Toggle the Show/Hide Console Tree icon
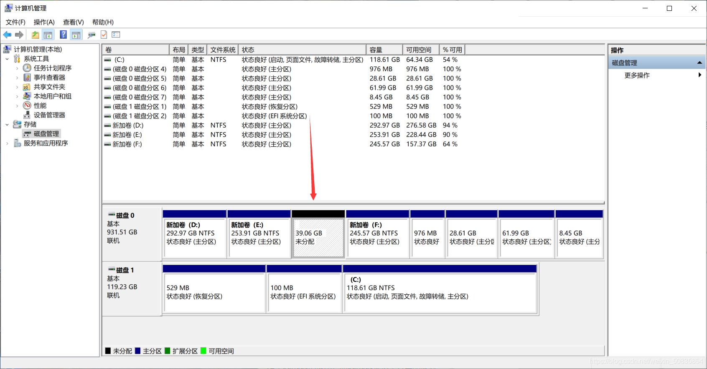 click(48, 35)
